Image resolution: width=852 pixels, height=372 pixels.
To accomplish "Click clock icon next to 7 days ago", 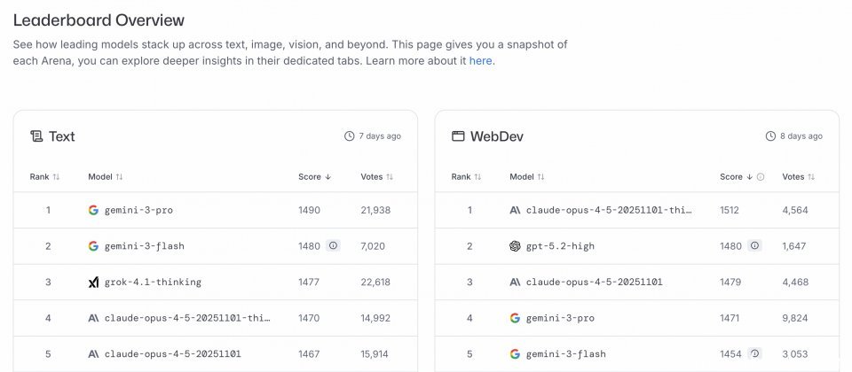I will [x=349, y=136].
